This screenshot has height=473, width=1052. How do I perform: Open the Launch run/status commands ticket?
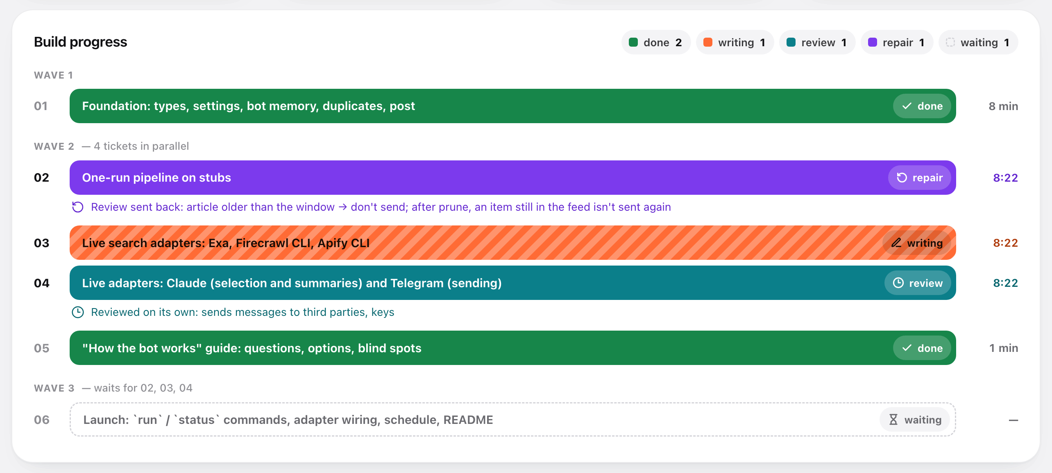(513, 419)
